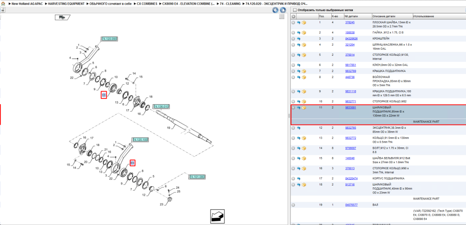The width and height of the screenshot is (466, 225).
Task: Add part 370014 using its plus icon
Action: [x=293, y=55]
